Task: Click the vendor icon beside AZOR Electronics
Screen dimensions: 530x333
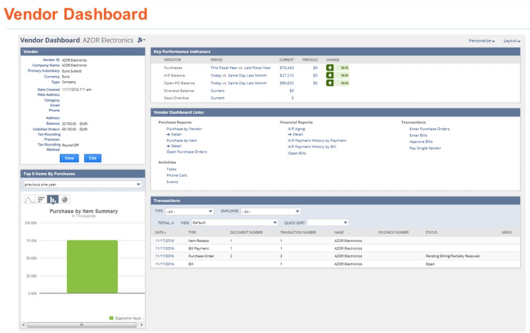Action: pos(141,40)
